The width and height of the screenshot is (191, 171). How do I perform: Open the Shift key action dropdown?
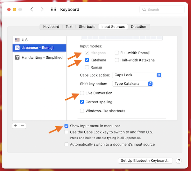tap(133, 84)
